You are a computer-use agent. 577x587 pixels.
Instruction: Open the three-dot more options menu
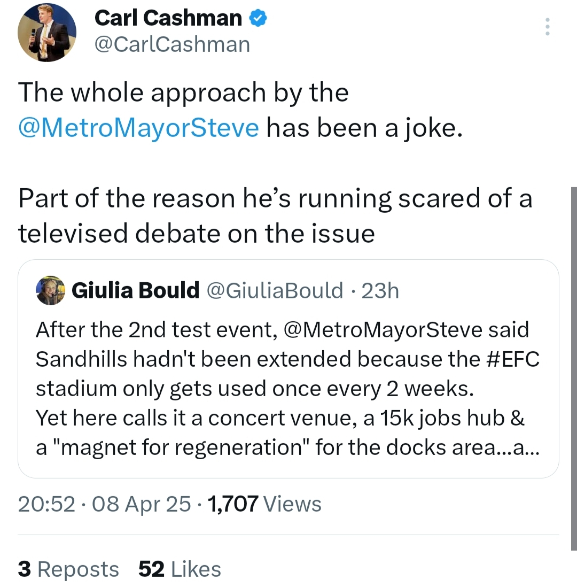click(x=547, y=26)
